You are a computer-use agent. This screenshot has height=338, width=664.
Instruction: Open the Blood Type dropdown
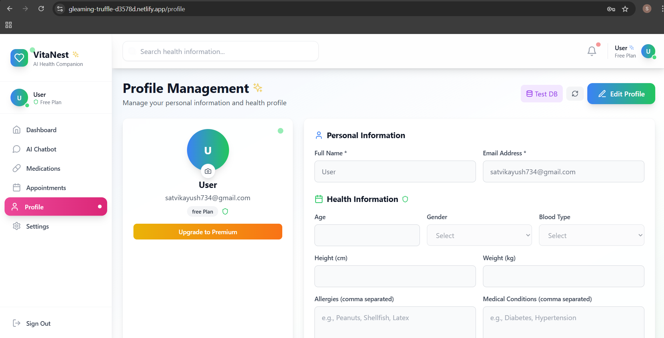click(592, 235)
